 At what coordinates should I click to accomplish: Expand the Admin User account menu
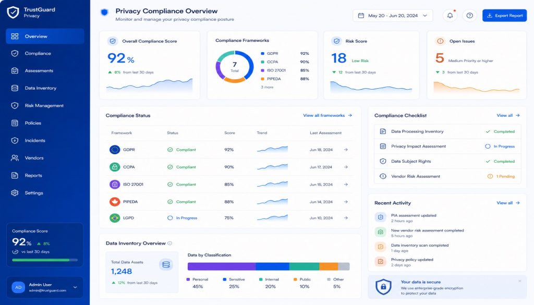pos(75,287)
